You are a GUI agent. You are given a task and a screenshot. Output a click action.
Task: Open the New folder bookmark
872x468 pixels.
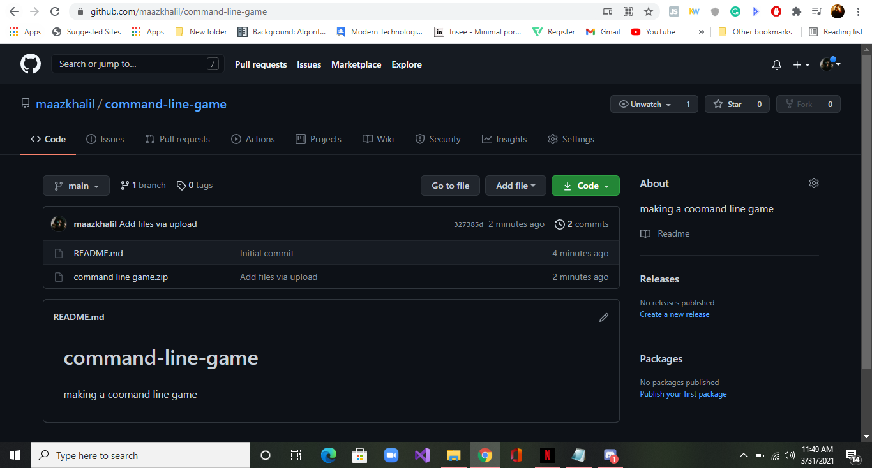point(200,32)
